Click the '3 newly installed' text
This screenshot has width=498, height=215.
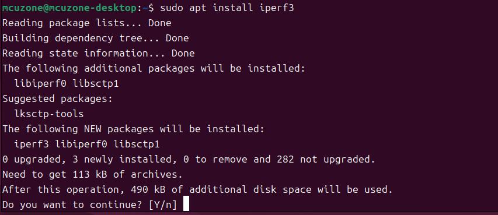[x=122, y=160]
